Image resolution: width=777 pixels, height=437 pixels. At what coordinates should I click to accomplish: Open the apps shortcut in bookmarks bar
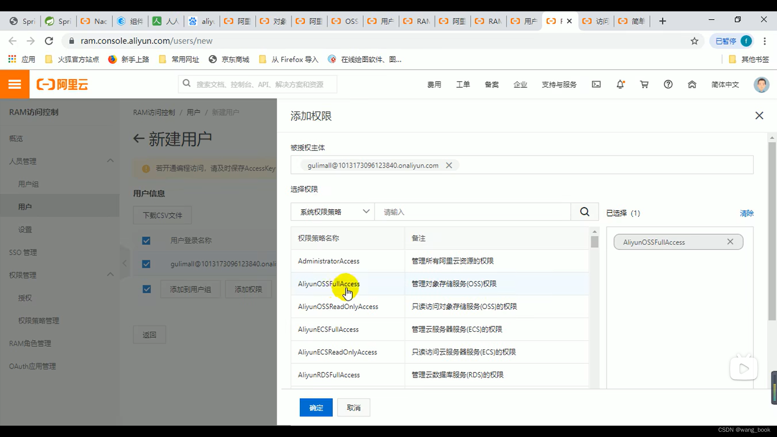(x=22, y=59)
